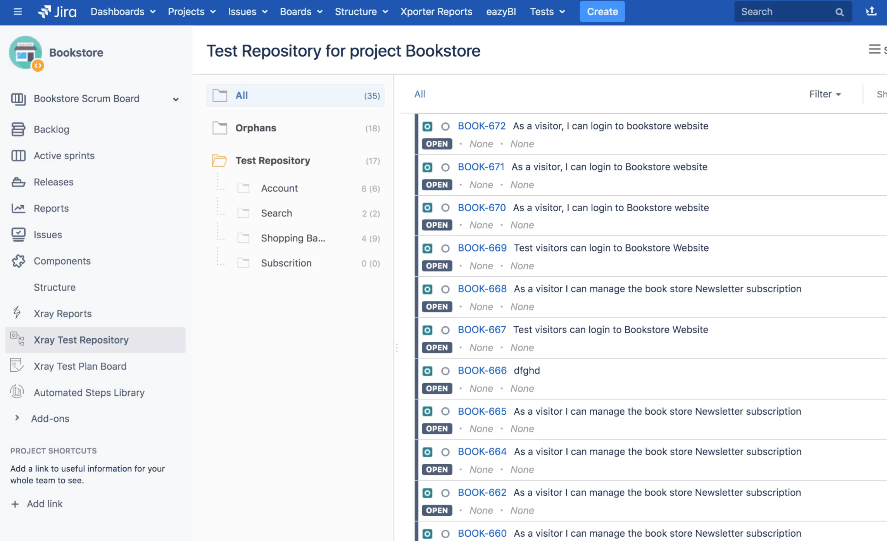Click the Xray Test Repository icon
This screenshot has height=541, width=887.
pyautogui.click(x=17, y=339)
